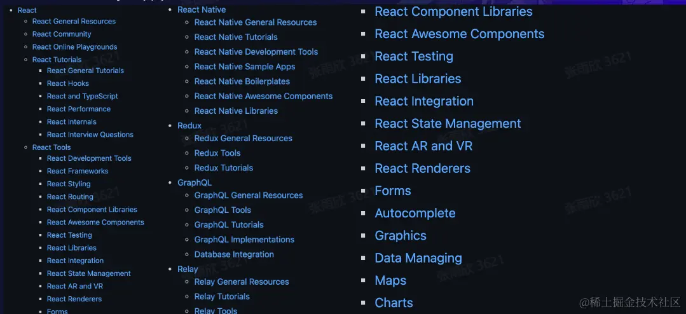Click the React Styling link
The width and height of the screenshot is (686, 314).
[69, 184]
